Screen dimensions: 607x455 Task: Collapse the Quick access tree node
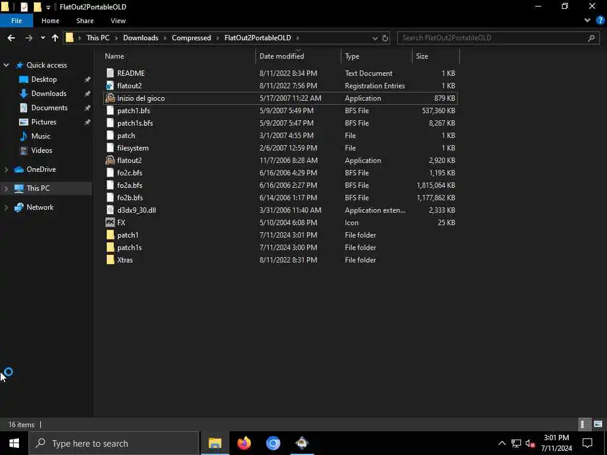pos(6,65)
